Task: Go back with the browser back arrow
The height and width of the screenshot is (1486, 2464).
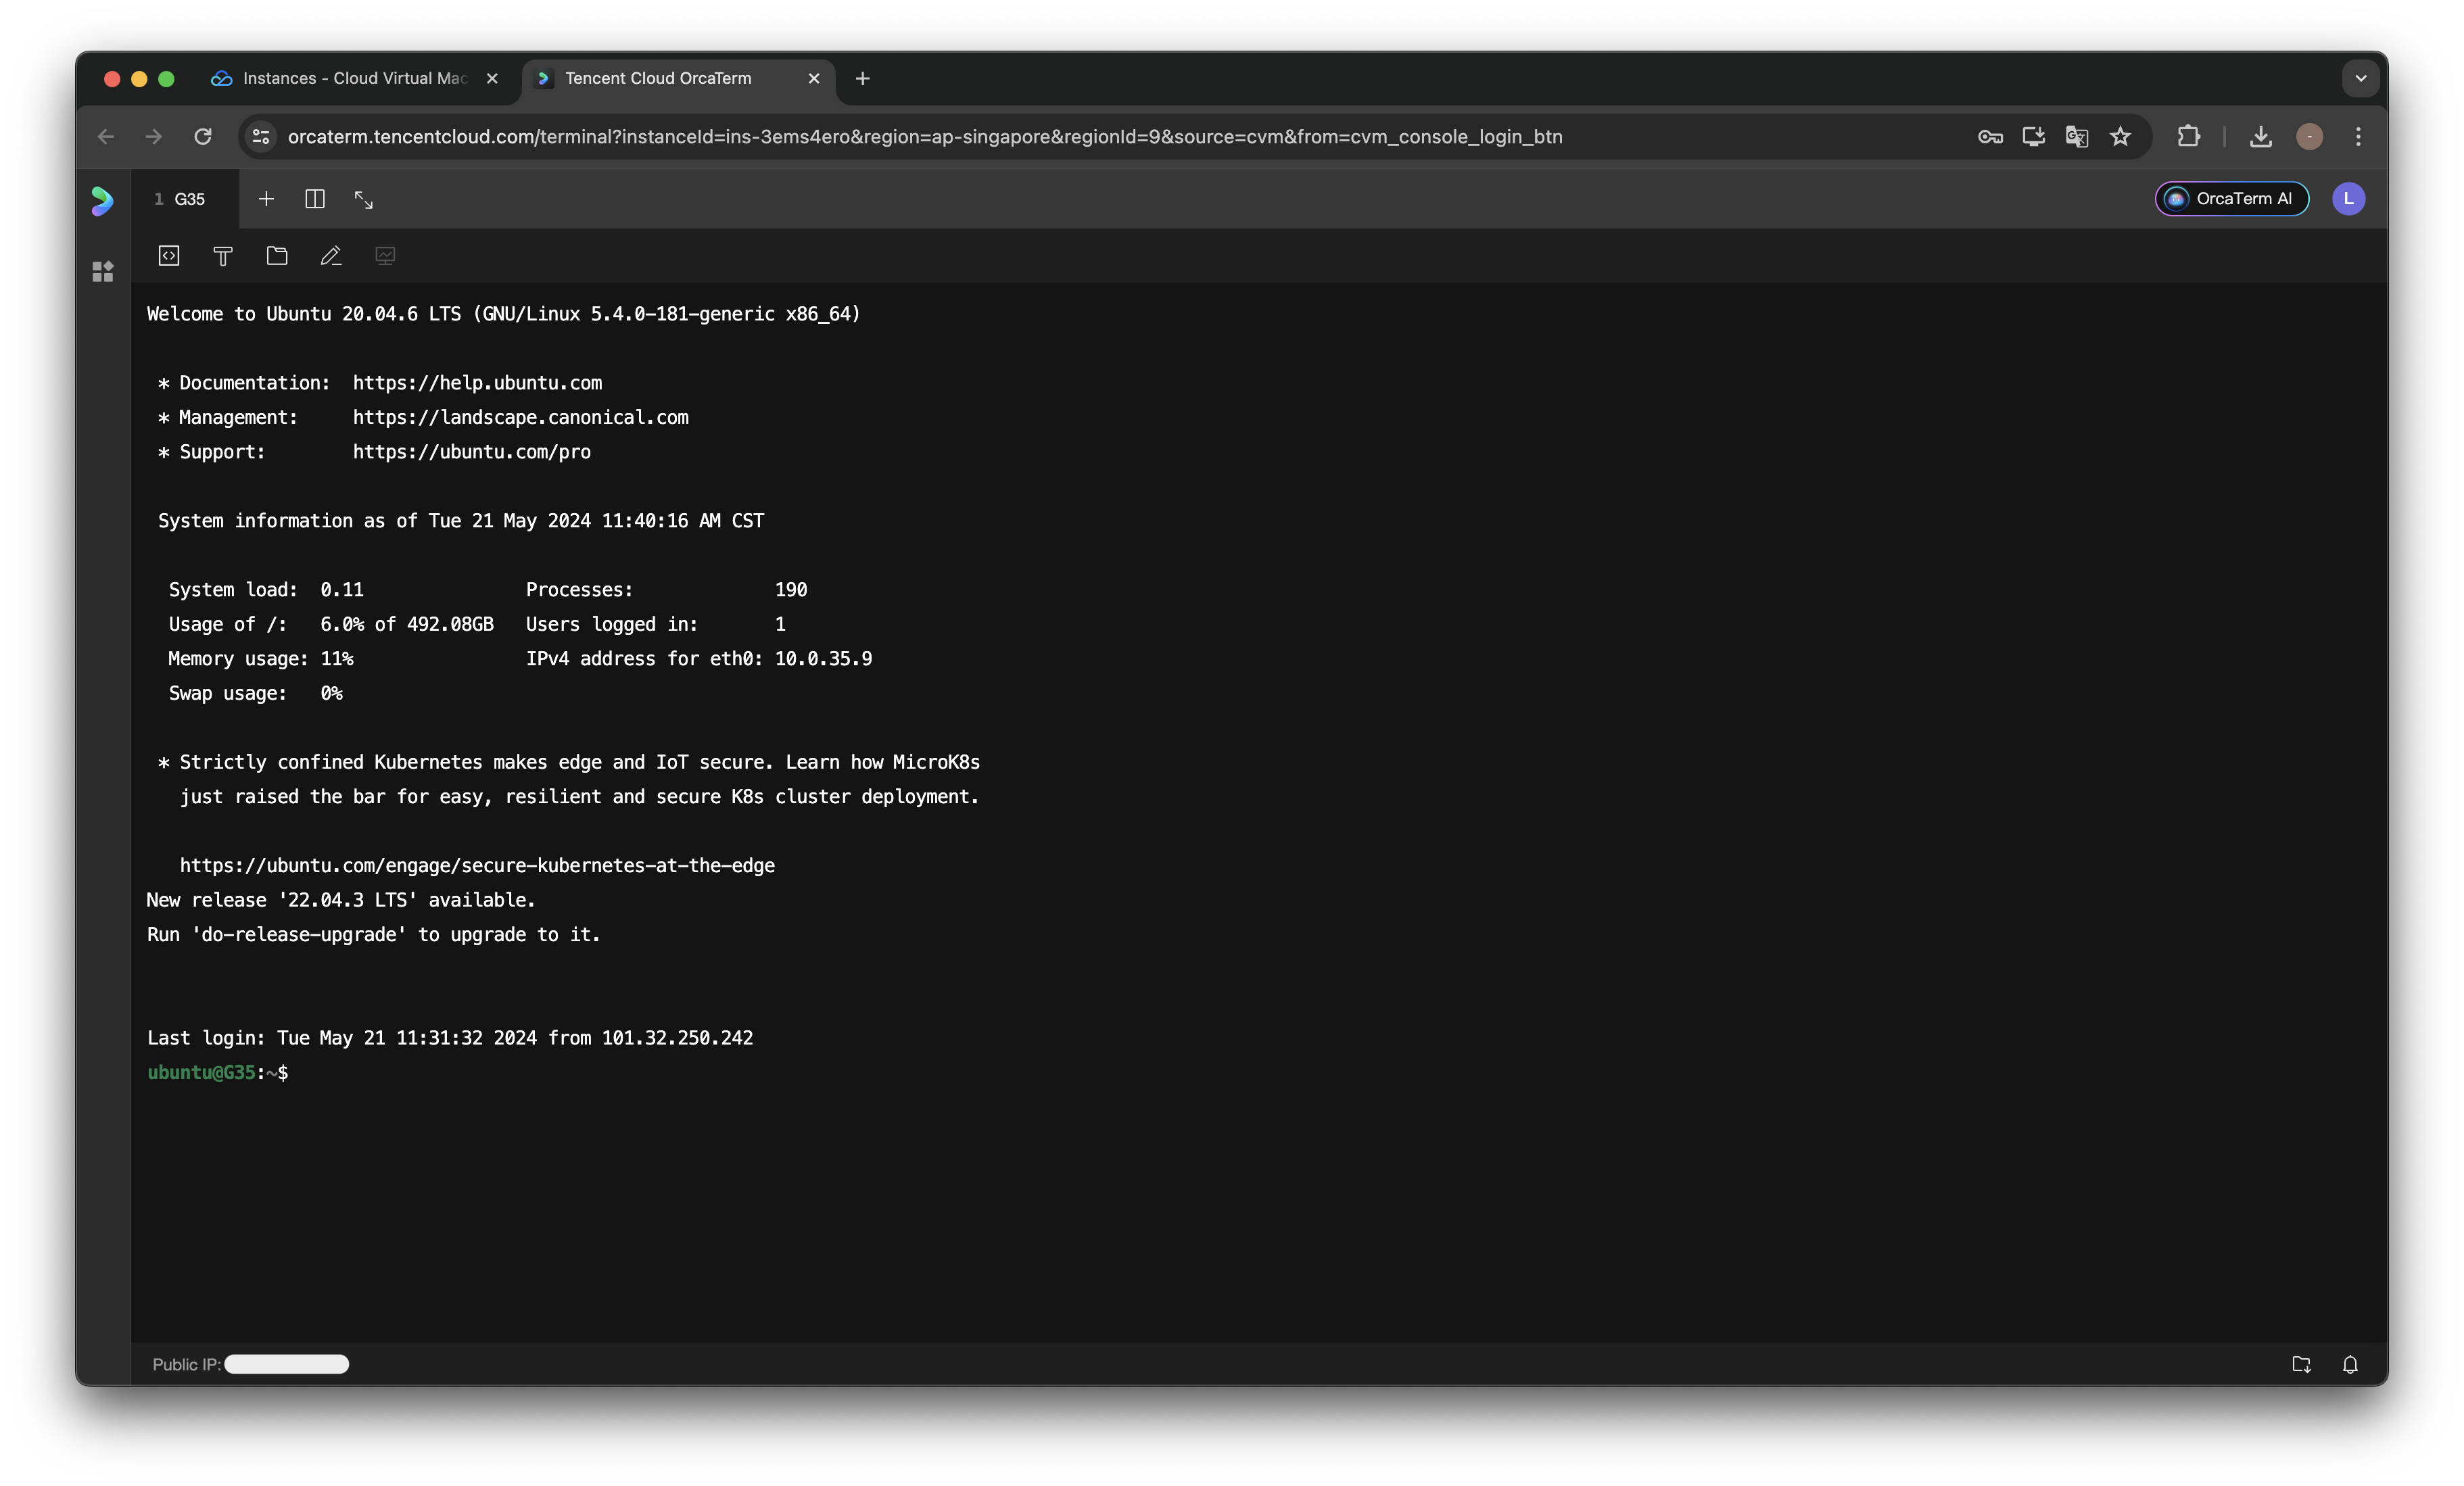Action: tap(106, 137)
